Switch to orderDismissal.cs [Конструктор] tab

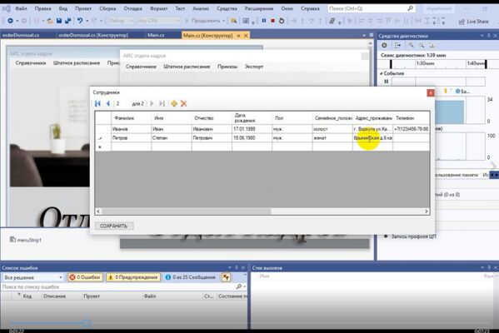click(93, 35)
